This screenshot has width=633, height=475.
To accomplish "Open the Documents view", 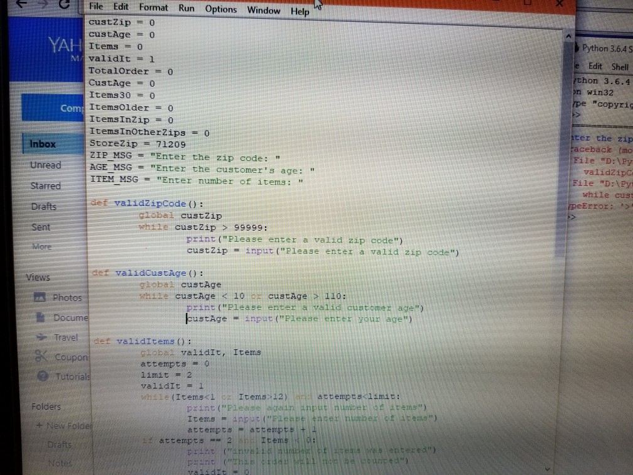I will [x=68, y=318].
